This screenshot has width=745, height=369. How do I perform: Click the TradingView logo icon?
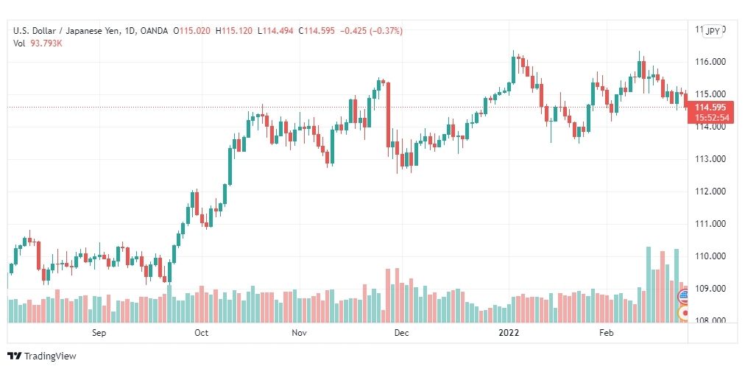pos(14,356)
